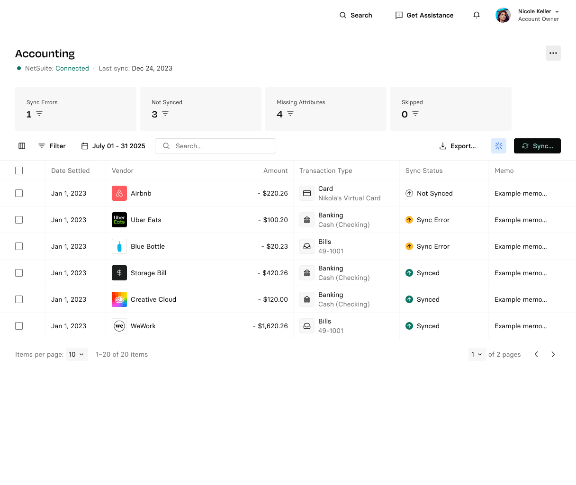Click the Transaction Type column header
The width and height of the screenshot is (576, 485).
click(x=326, y=171)
